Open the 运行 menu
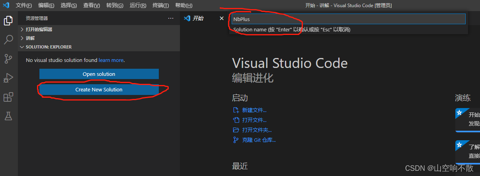This screenshot has width=480, height=176. (x=138, y=6)
